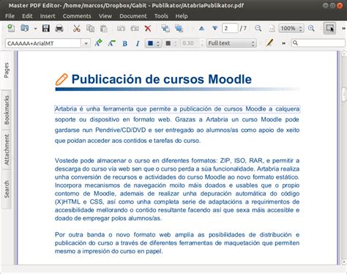Open the 100% zoom level dropdown
Image resolution: width=347 pixels, height=274 pixels.
[x=291, y=29]
